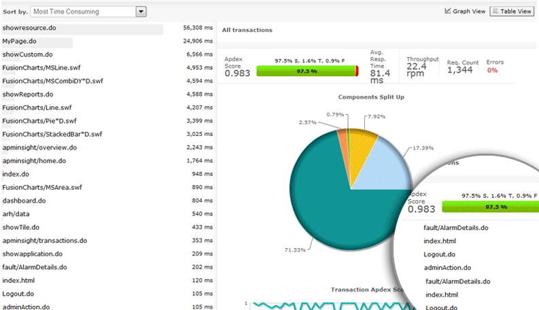The width and height of the screenshot is (539, 310).
Task: Click the red frustrated segment of Apdex bar
Action: click(357, 71)
